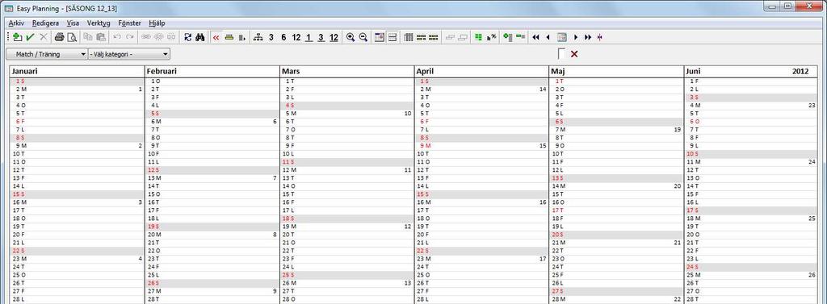The height and width of the screenshot is (304, 827).
Task: Click the paste clipboard icon
Action: (x=101, y=37)
